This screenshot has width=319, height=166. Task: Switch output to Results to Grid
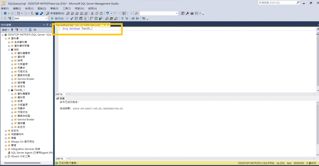pos(111,18)
